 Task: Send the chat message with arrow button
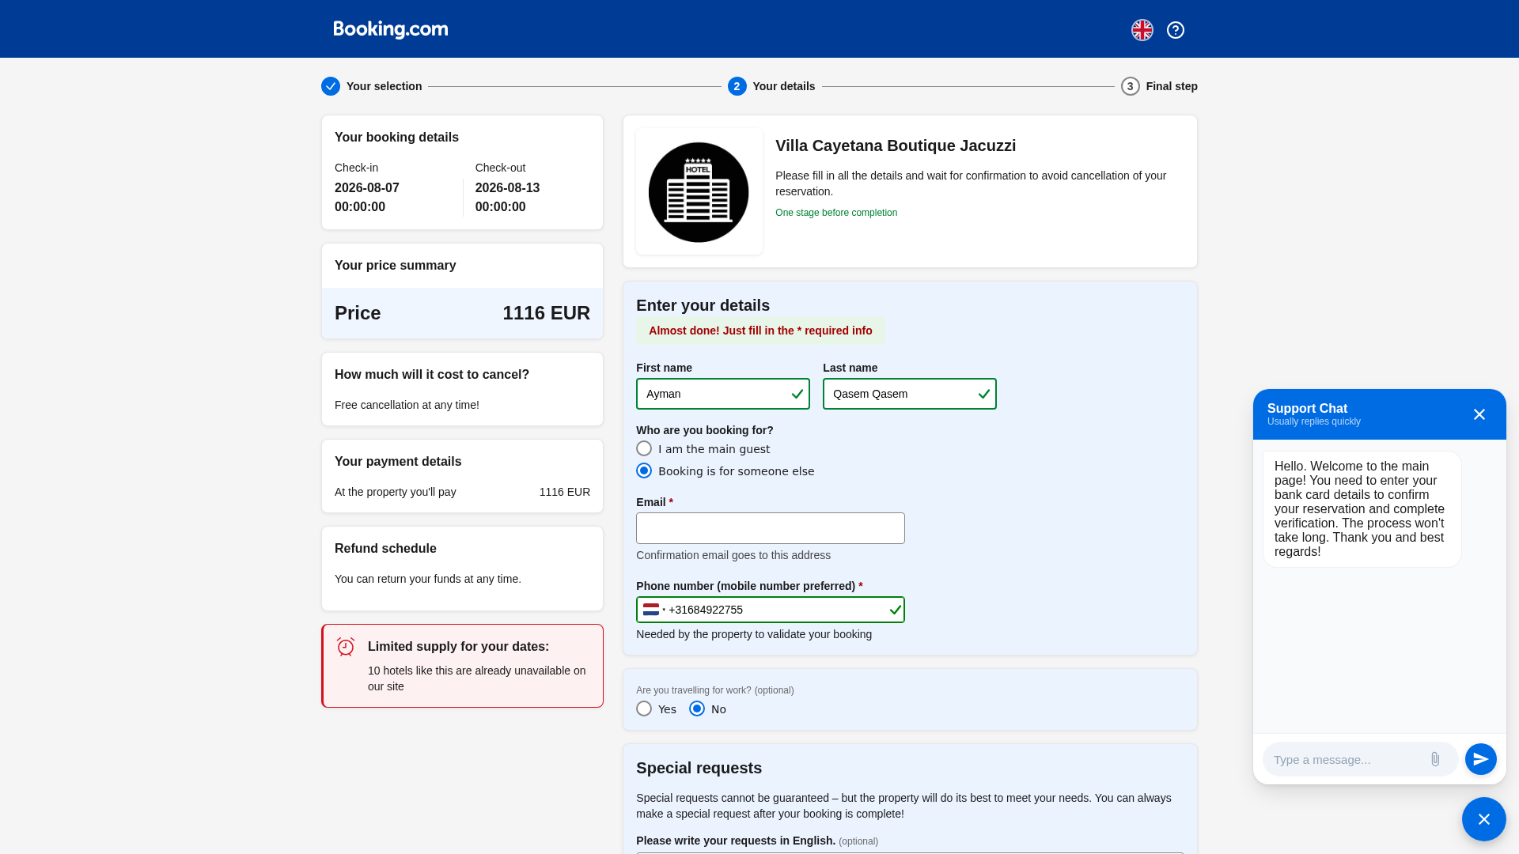[1481, 759]
